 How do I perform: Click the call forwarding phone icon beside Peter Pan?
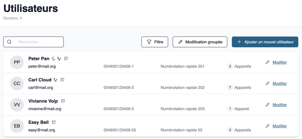click(x=59, y=59)
